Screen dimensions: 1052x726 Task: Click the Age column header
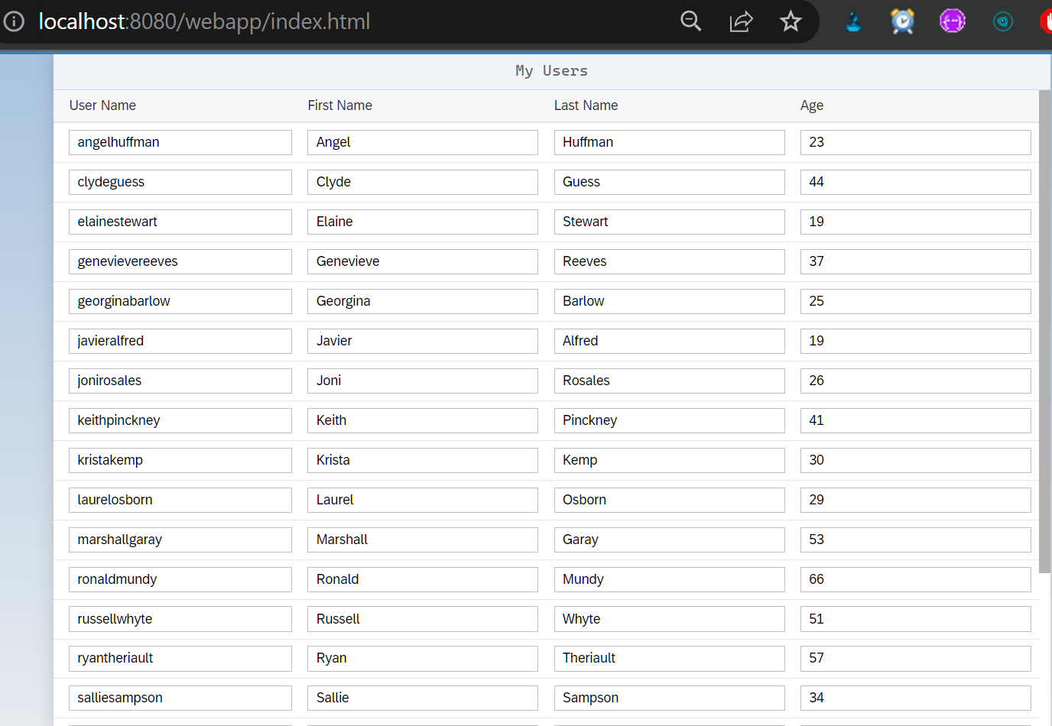click(812, 105)
